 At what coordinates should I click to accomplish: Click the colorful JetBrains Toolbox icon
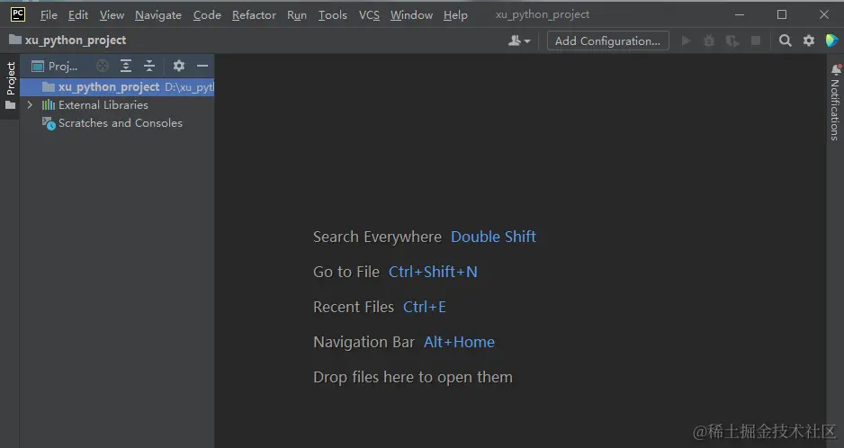(831, 40)
